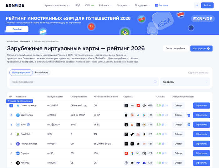
Task: Expand +22 services in CardClub row
Action: (150, 134)
